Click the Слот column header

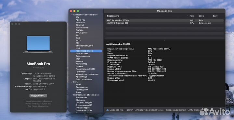click(x=215, y=16)
